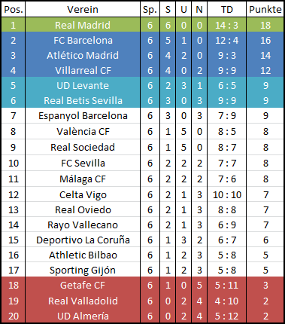Select Celta Vigo goal difference 10 : 10
This screenshot has height=324, width=285.
227,195
